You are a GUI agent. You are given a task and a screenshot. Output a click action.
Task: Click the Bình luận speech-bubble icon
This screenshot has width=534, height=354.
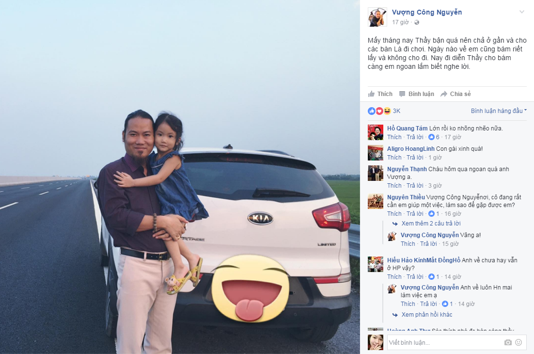(402, 94)
